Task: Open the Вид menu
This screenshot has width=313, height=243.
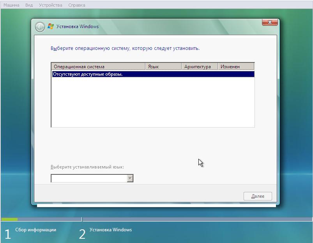Action: coord(29,5)
